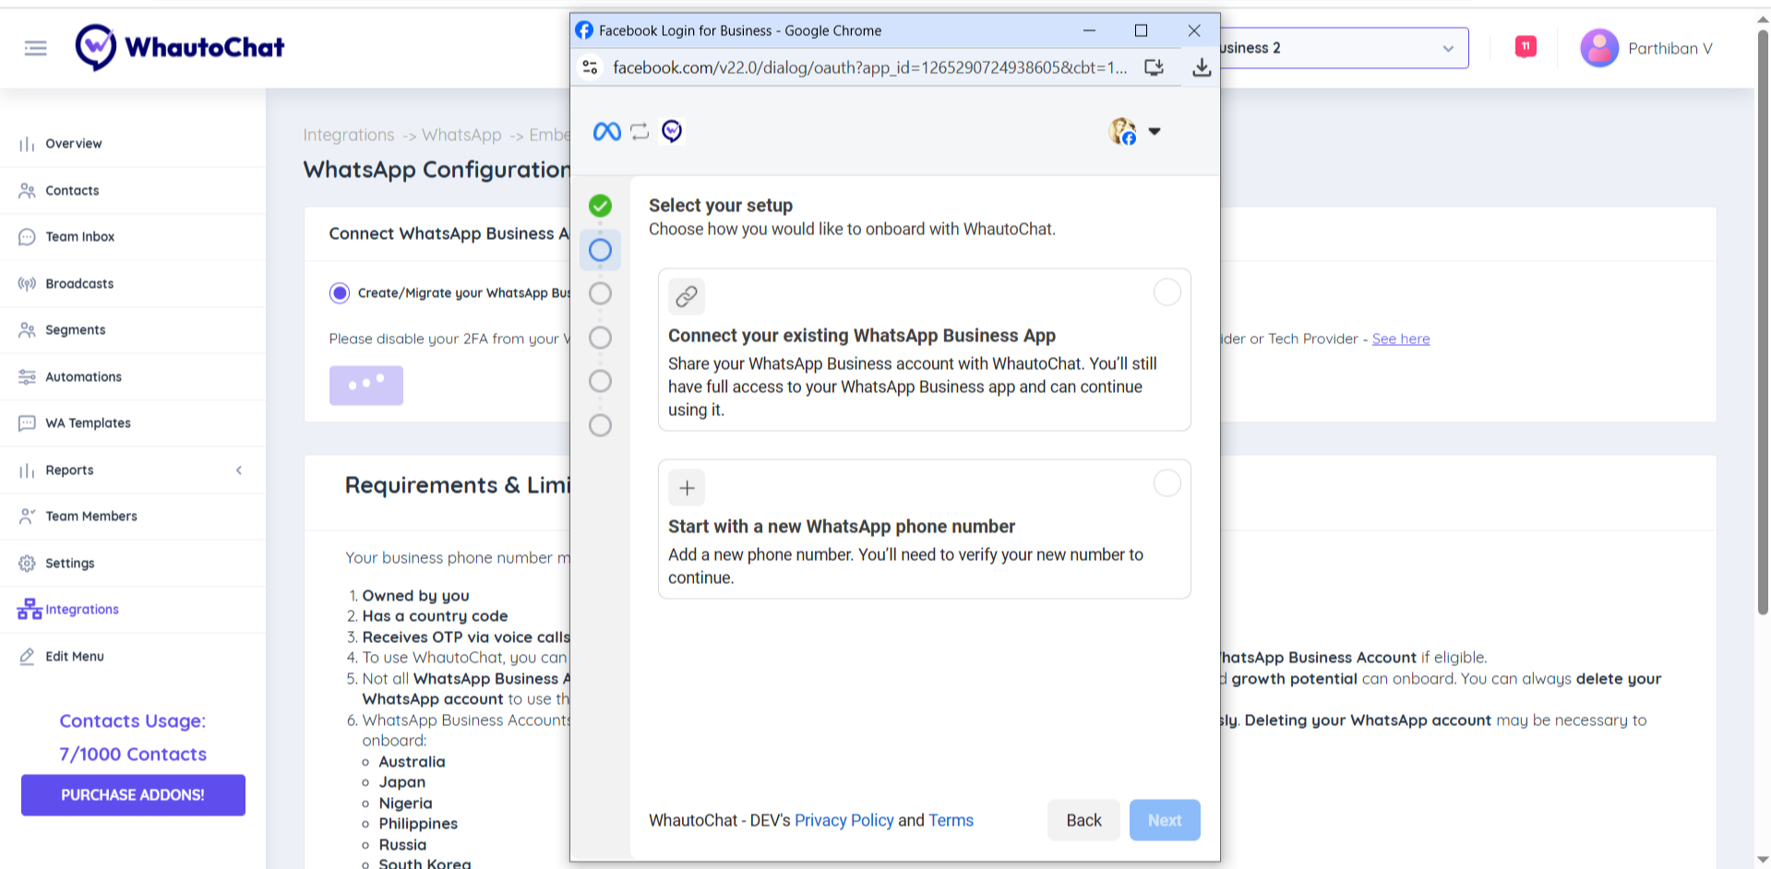The image size is (1771, 869).
Task: Select Start with a new WhatsApp phone number radio
Action: coord(1167,483)
